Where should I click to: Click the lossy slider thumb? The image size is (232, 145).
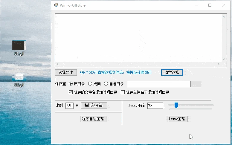(176, 105)
